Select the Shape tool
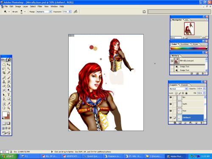The width and height of the screenshot is (212, 159). click(x=8, y=99)
